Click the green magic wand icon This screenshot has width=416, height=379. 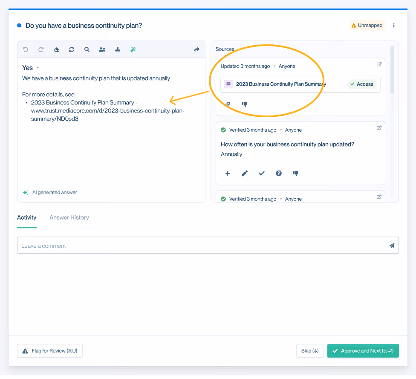pos(133,49)
